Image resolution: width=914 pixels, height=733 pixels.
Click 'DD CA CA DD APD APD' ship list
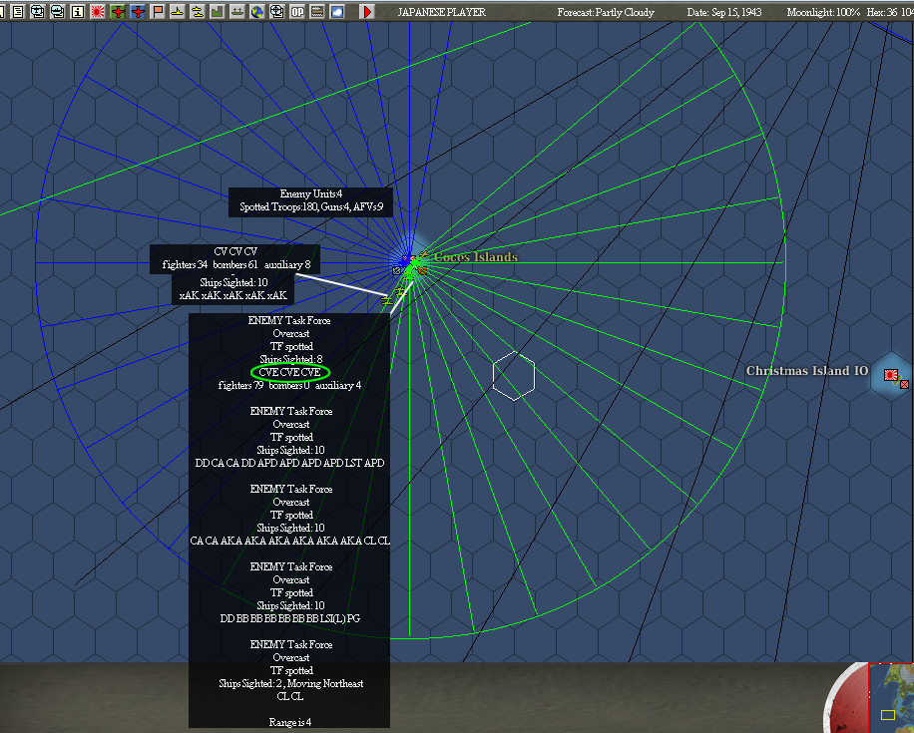point(289,463)
